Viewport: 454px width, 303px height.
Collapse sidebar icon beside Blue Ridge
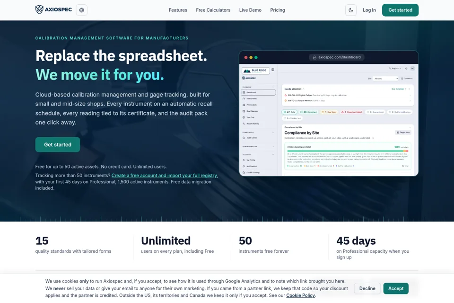pos(273,70)
